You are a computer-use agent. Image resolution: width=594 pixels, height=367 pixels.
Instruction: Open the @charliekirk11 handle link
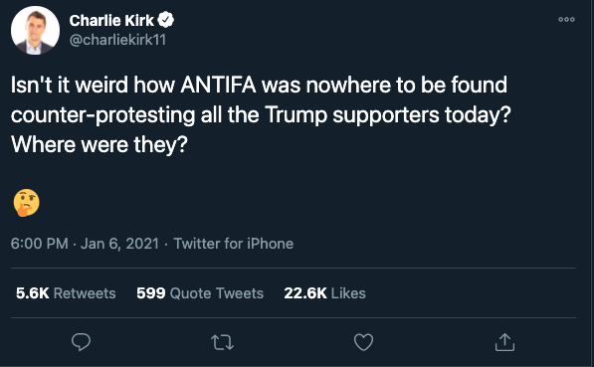tap(117, 40)
